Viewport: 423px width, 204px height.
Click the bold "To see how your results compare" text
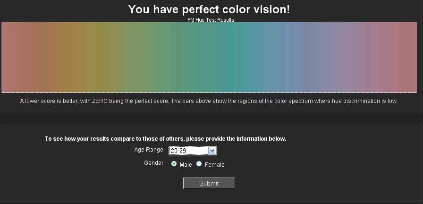[166, 139]
